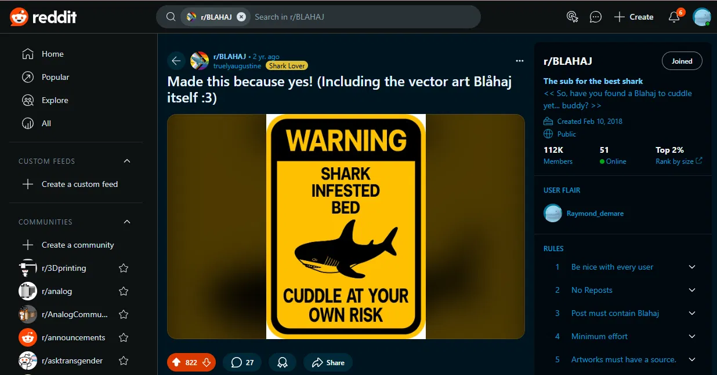Click the Explore icon in sidebar

coord(27,100)
